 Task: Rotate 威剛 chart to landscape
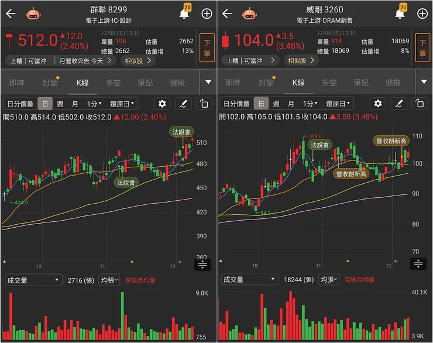pos(420,104)
